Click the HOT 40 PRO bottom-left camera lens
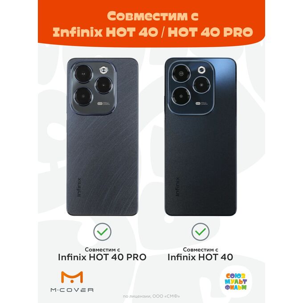This screenshot has height=303, width=303. pyautogui.click(x=83, y=96)
